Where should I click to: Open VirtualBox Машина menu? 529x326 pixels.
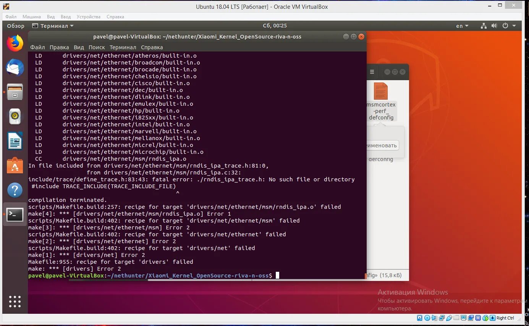(x=32, y=17)
